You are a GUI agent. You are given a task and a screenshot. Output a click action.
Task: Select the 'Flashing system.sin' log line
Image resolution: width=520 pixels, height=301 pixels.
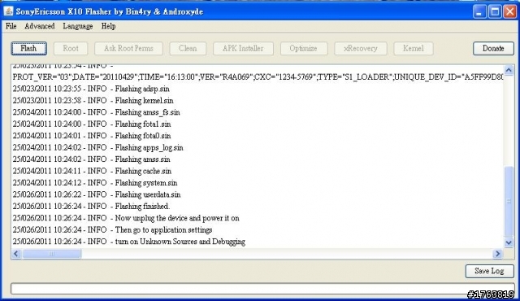pyautogui.click(x=95, y=183)
